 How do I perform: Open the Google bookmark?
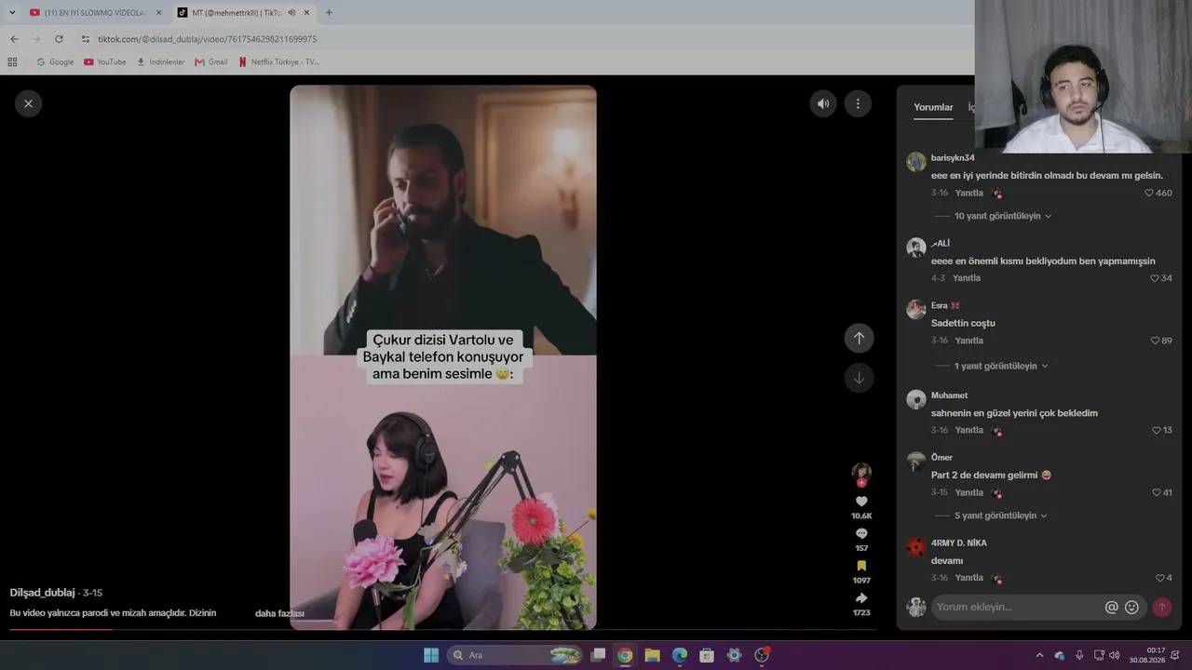(55, 62)
